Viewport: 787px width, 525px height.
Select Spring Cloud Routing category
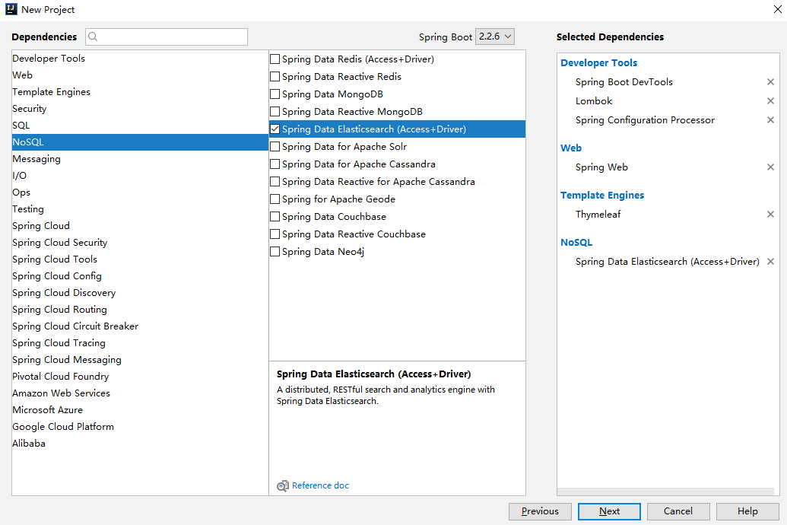coord(140,310)
